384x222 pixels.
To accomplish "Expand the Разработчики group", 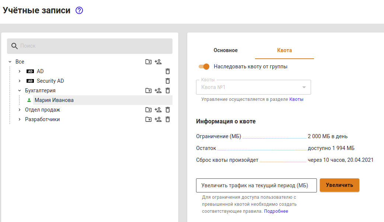I will coord(20,119).
